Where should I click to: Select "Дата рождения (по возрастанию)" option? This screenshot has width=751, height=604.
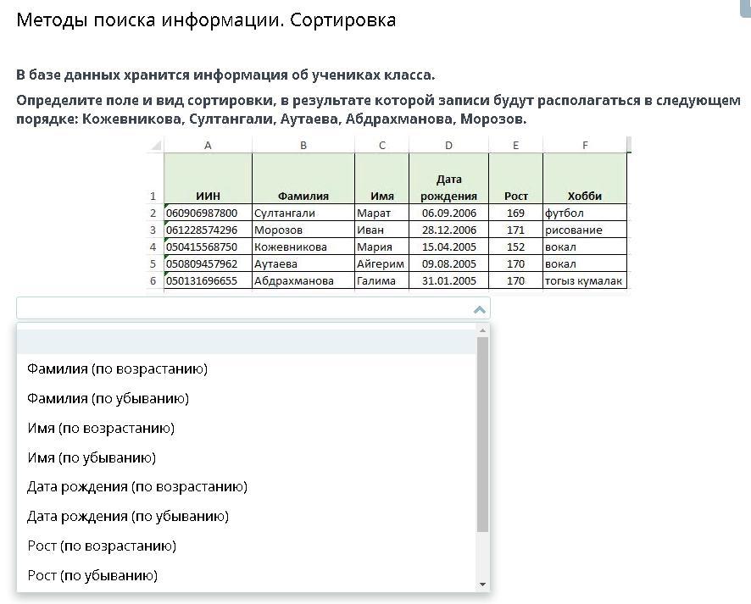coord(247,487)
